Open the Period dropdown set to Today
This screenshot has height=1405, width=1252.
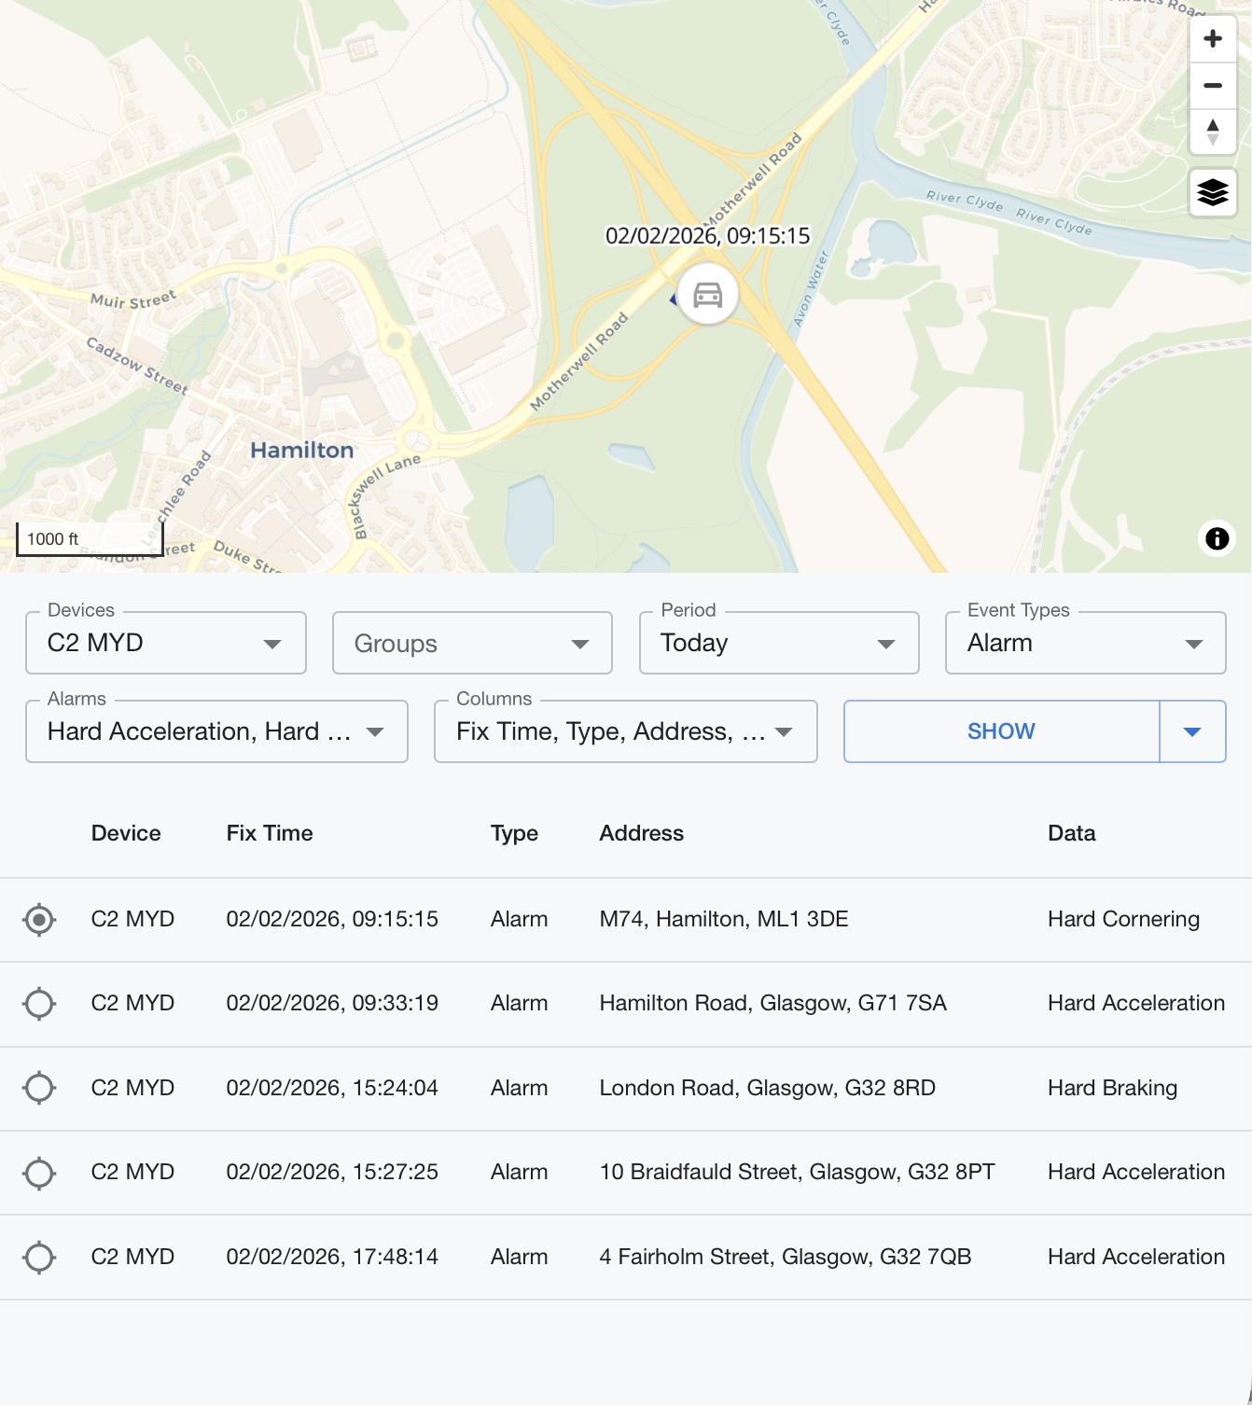pos(778,643)
